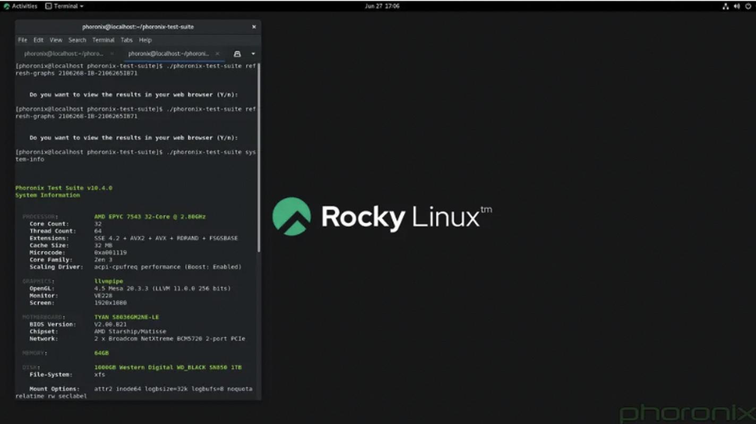Open the clock showing Jun 27 17:06
The image size is (756, 424).
(382, 6)
